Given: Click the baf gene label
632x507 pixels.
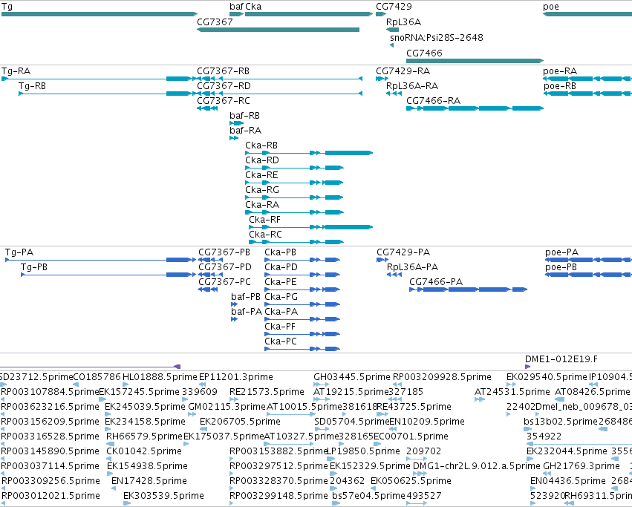Looking at the screenshot, I should (237, 7).
